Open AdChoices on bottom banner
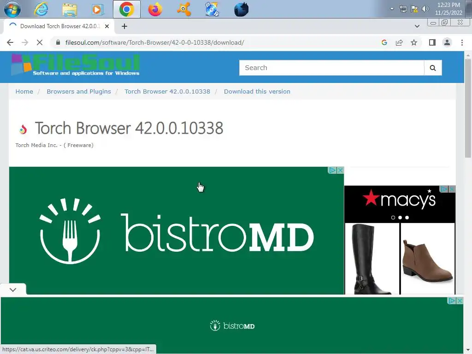The width and height of the screenshot is (472, 354). pyautogui.click(x=452, y=301)
